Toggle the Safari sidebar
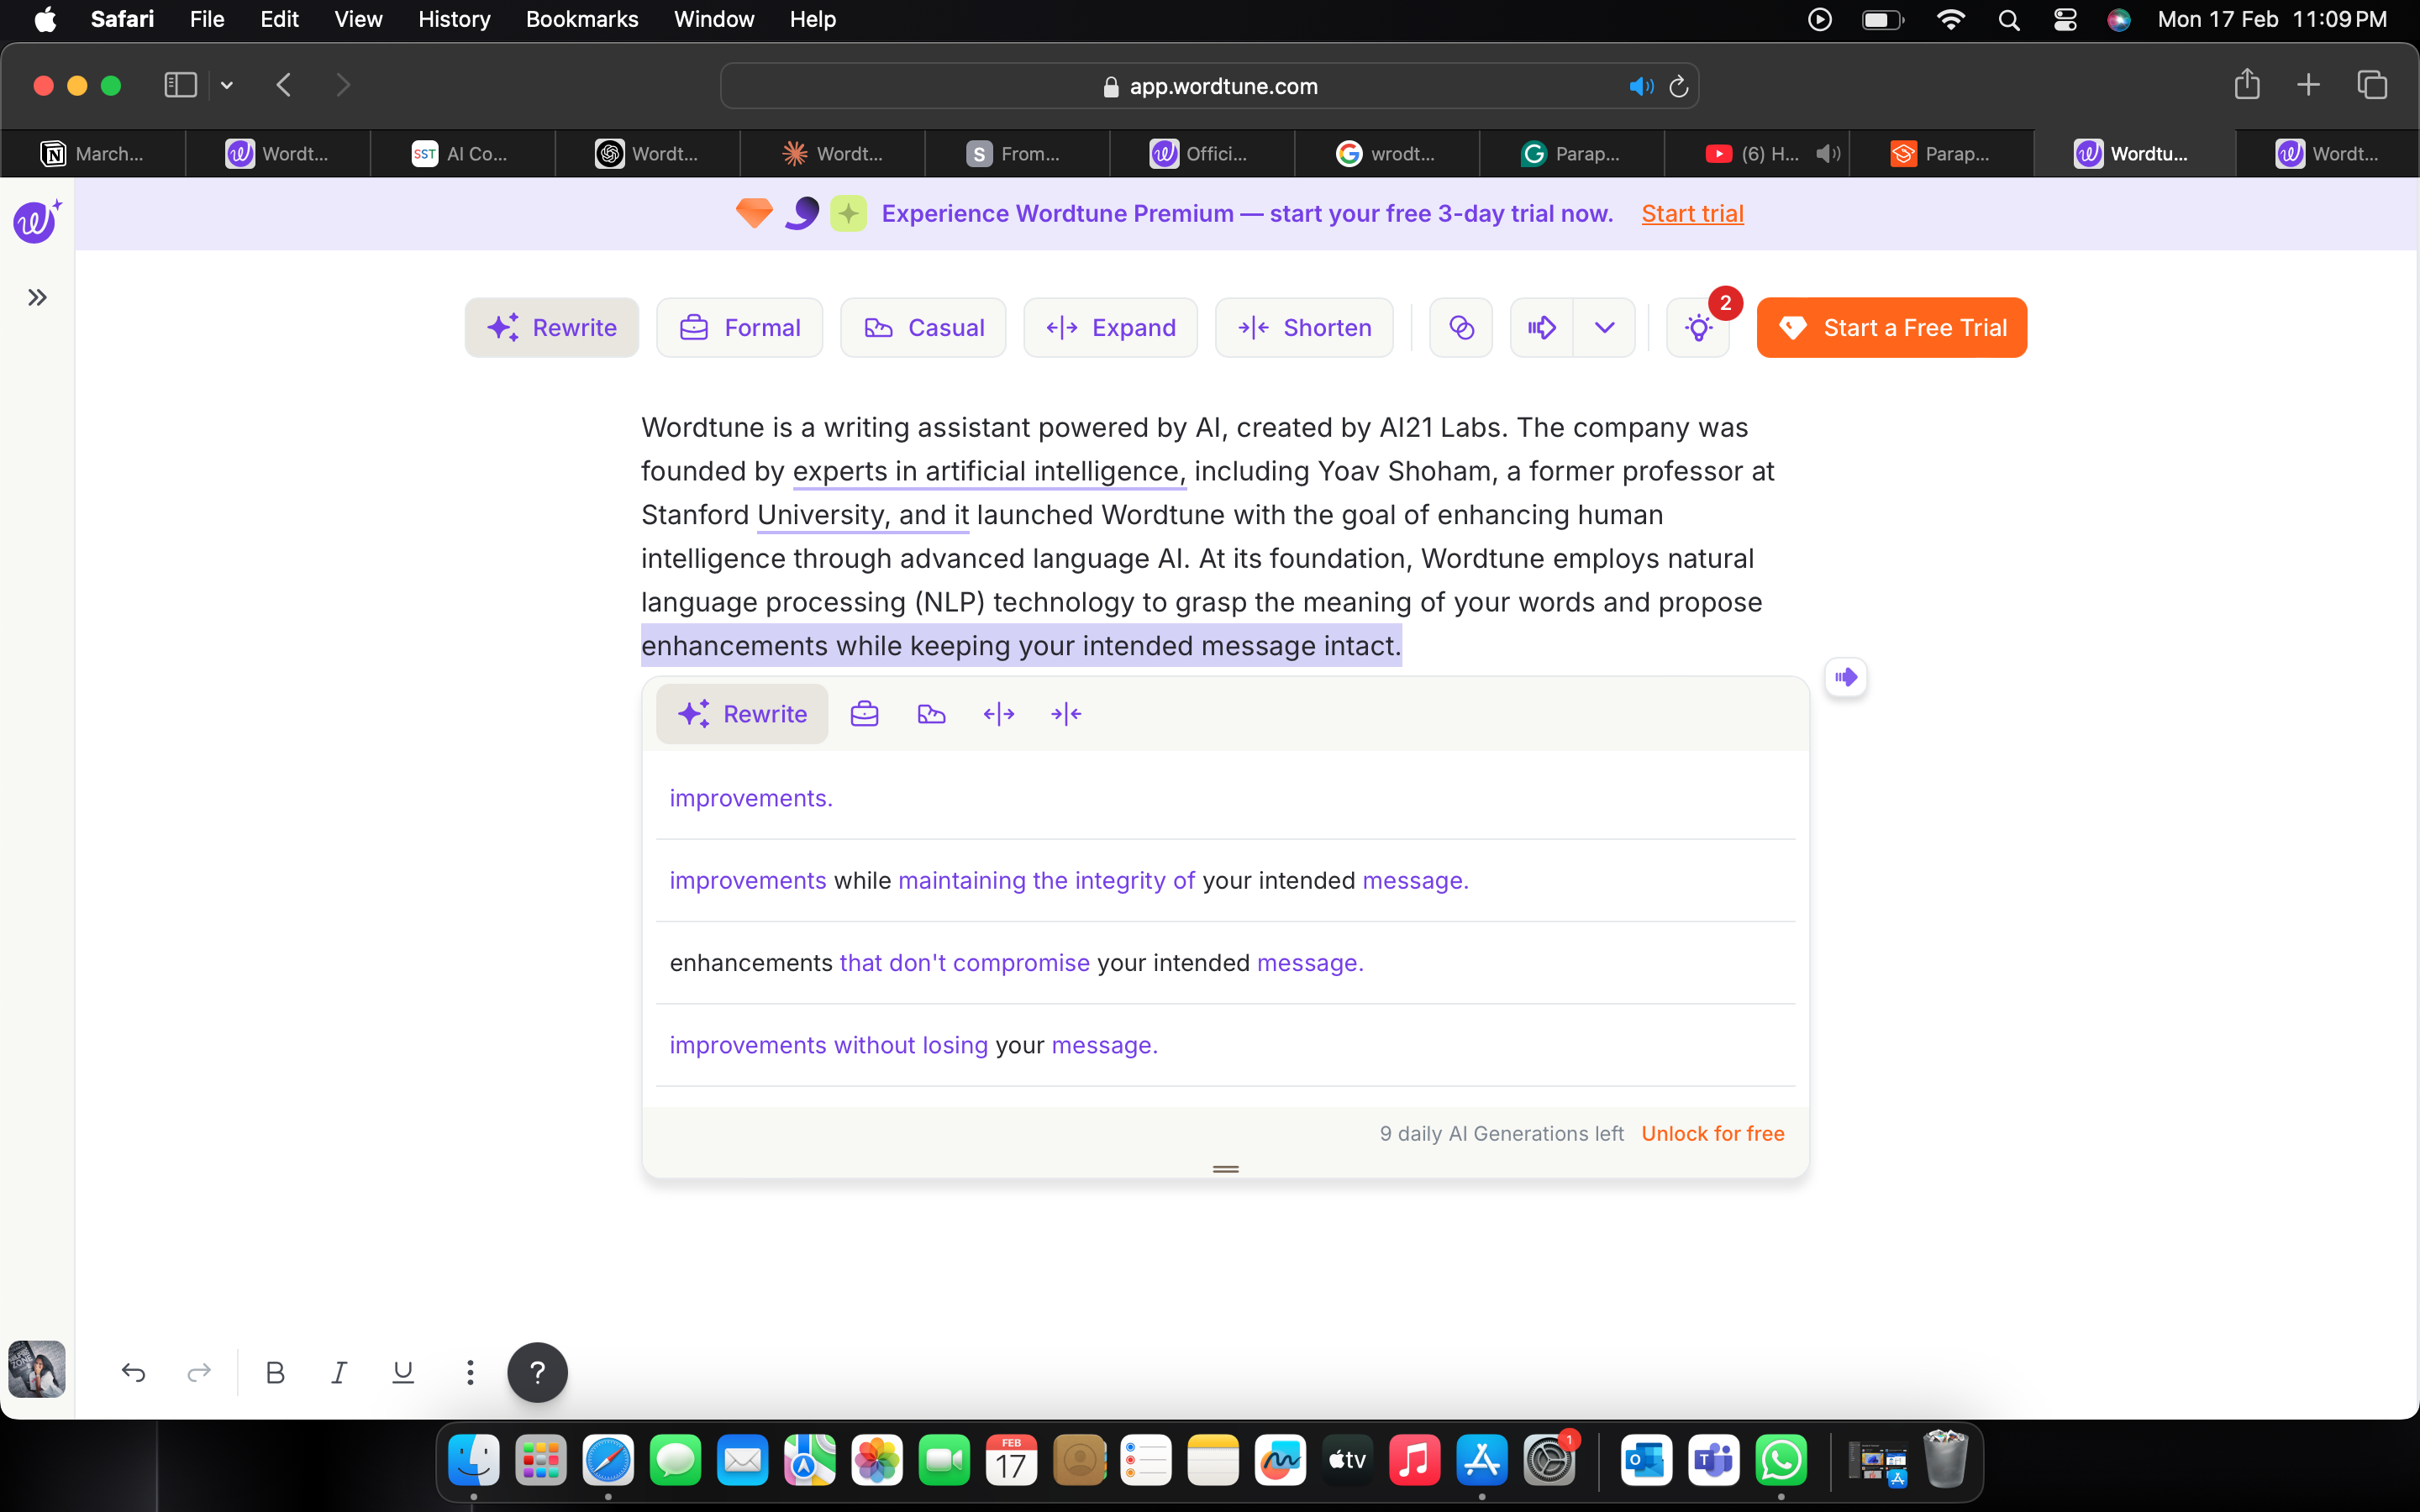 pos(180,85)
